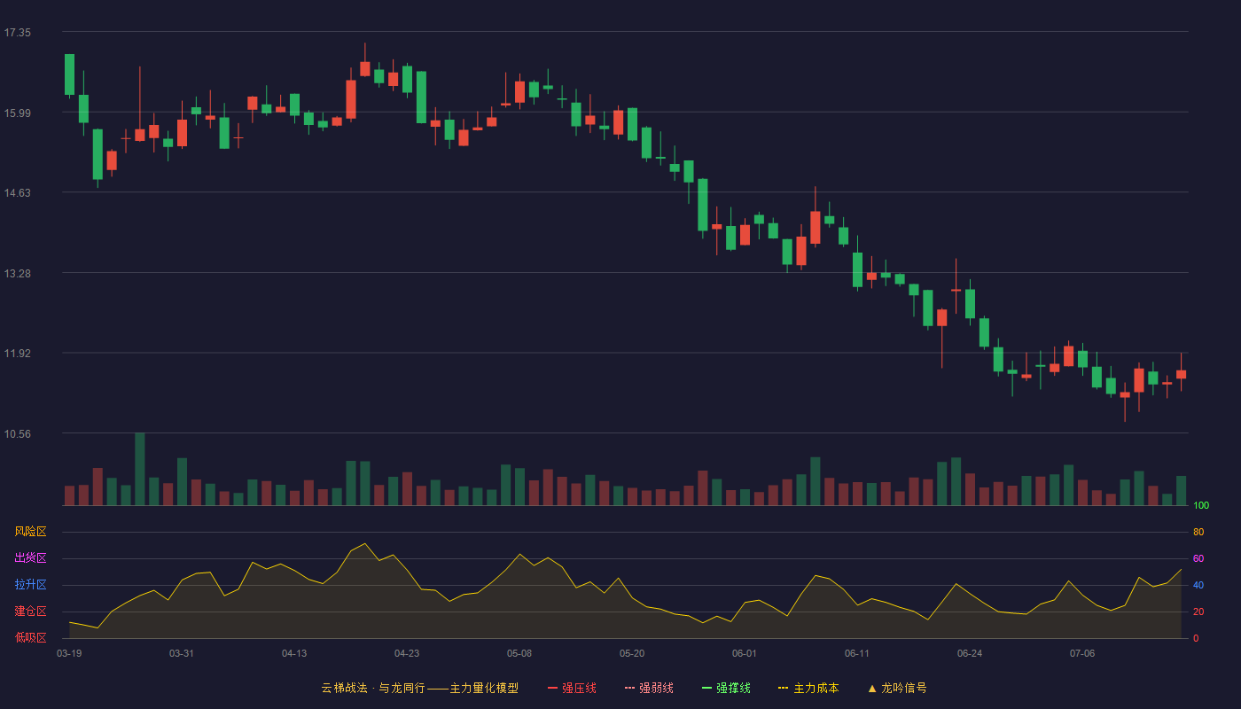1241x709 pixels.
Task: Click the 风险区 zone label
Action: pos(30,532)
